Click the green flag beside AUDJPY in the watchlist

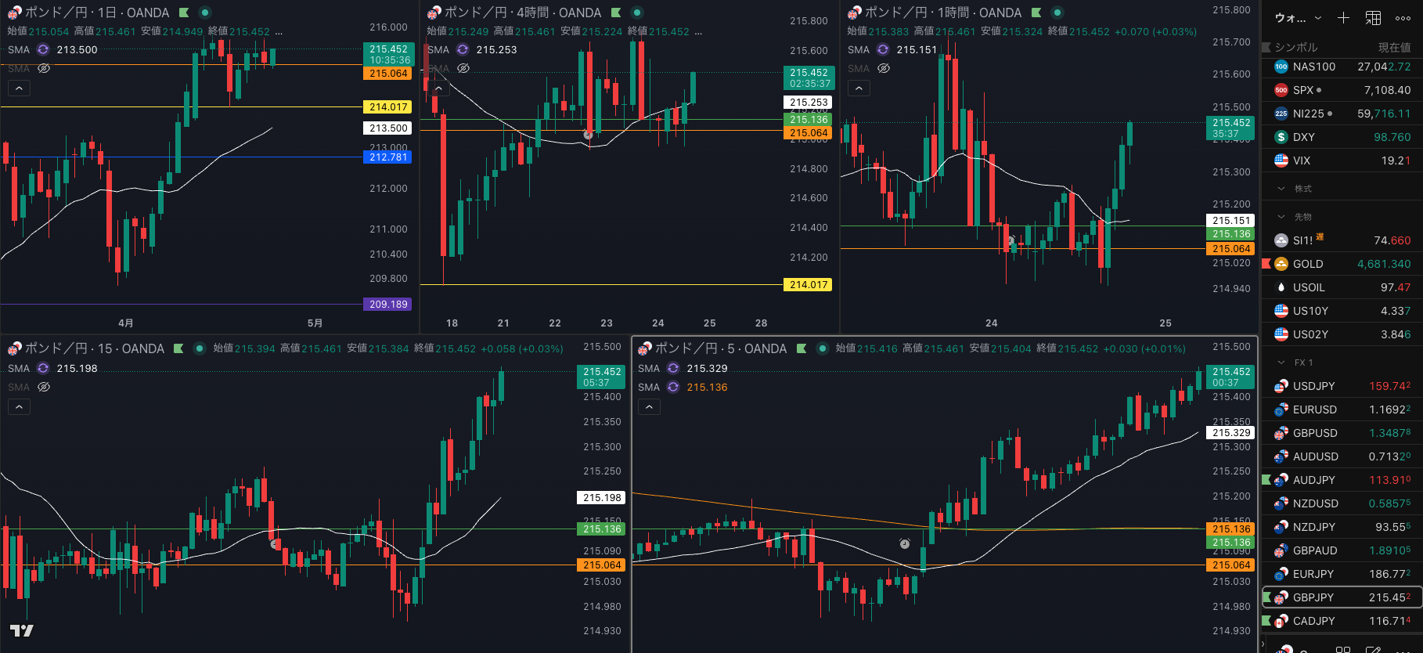(1266, 480)
